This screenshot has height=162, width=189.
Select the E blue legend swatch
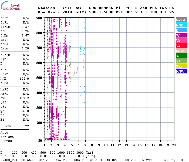pos(181,30)
